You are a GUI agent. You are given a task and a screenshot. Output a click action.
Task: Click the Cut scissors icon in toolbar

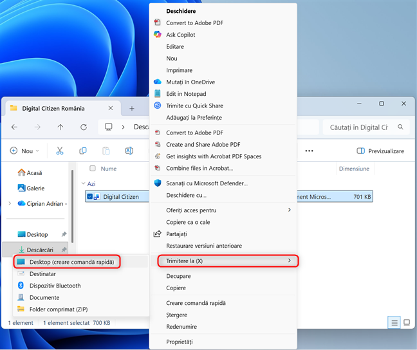click(60, 151)
